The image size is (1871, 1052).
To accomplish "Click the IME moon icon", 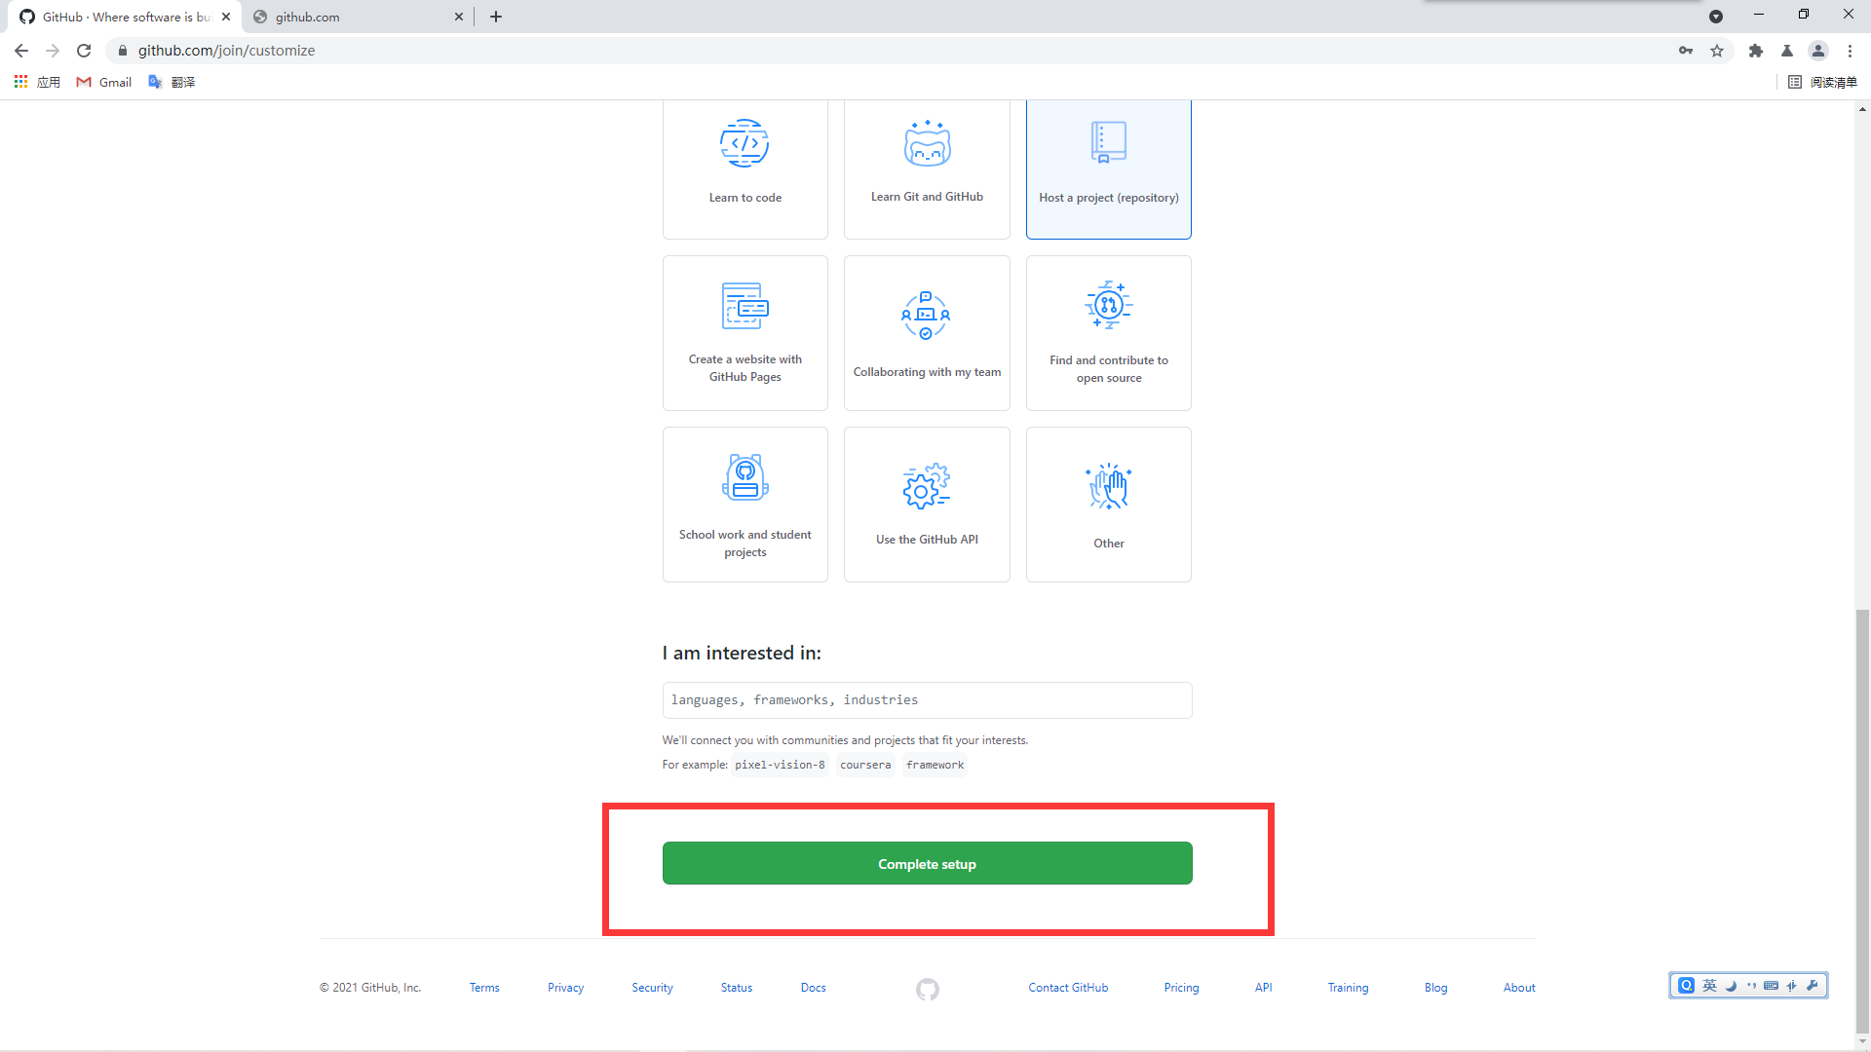I will tap(1732, 986).
